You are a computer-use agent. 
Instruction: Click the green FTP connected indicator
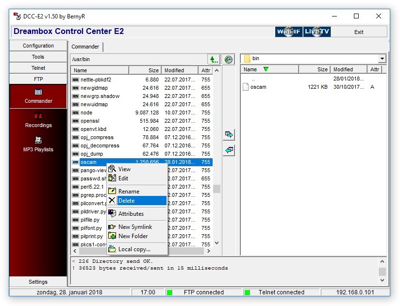click(x=169, y=292)
